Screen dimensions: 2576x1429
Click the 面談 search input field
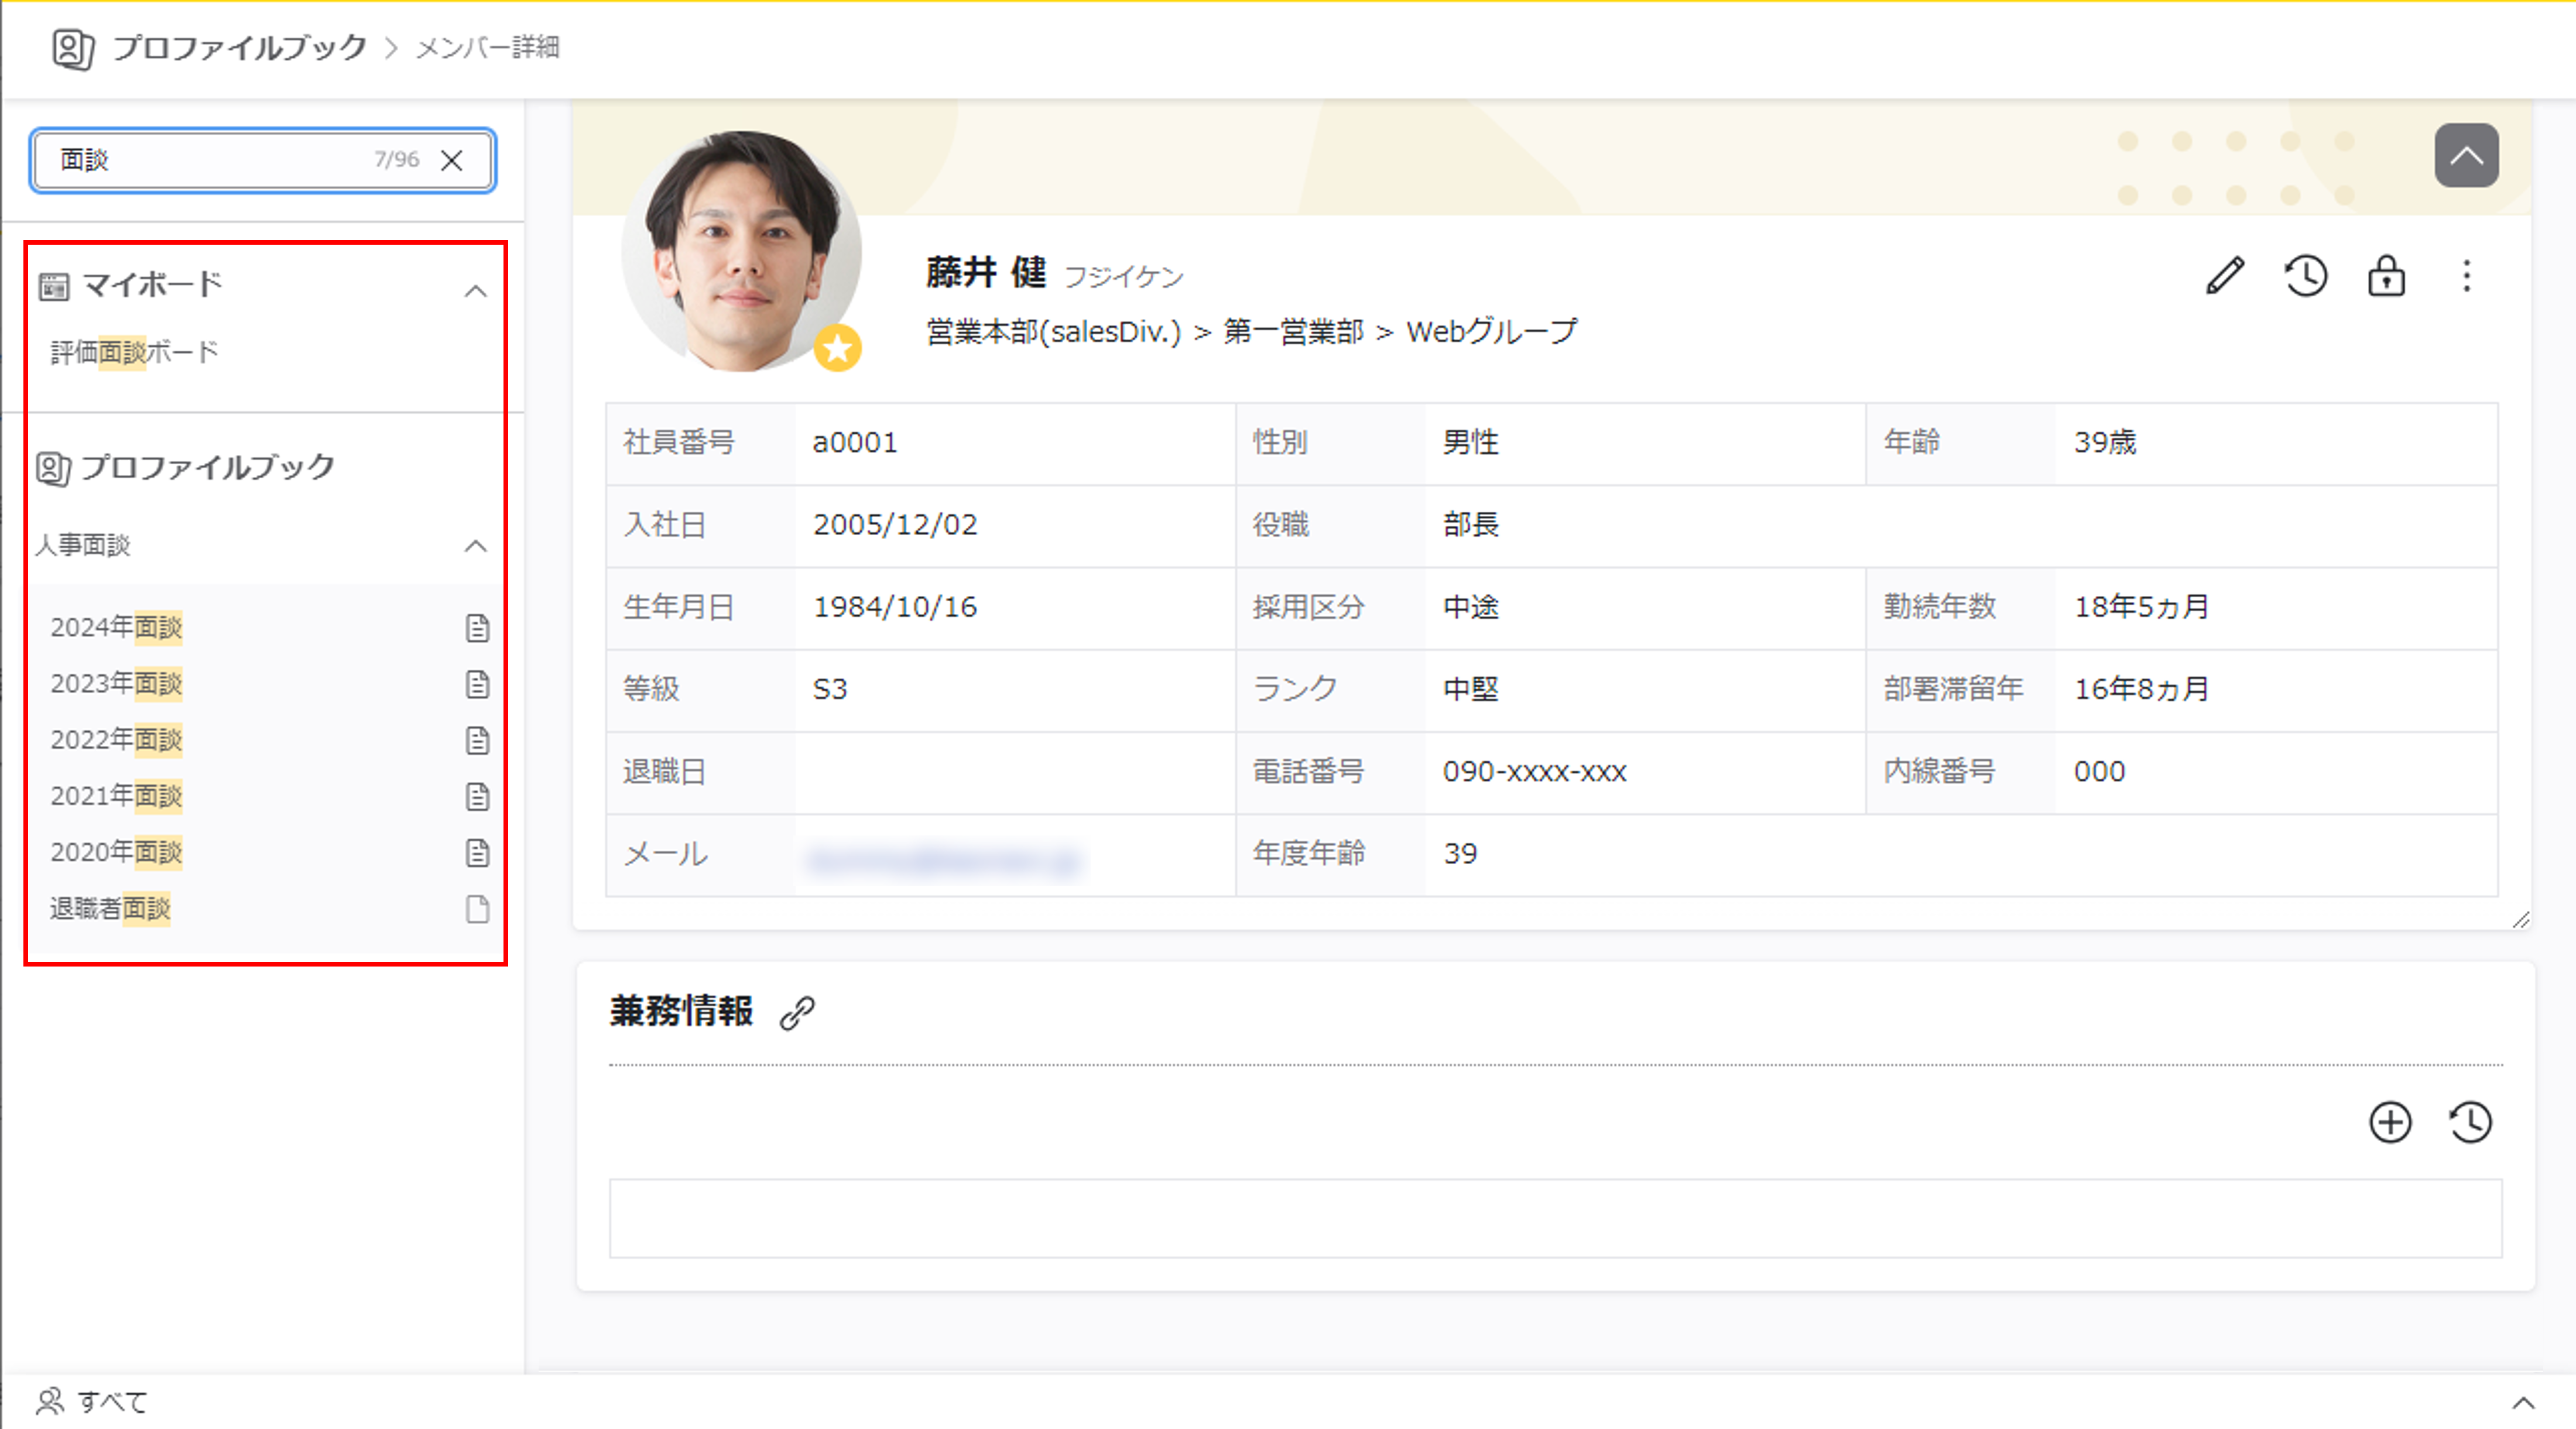pyautogui.click(x=210, y=160)
